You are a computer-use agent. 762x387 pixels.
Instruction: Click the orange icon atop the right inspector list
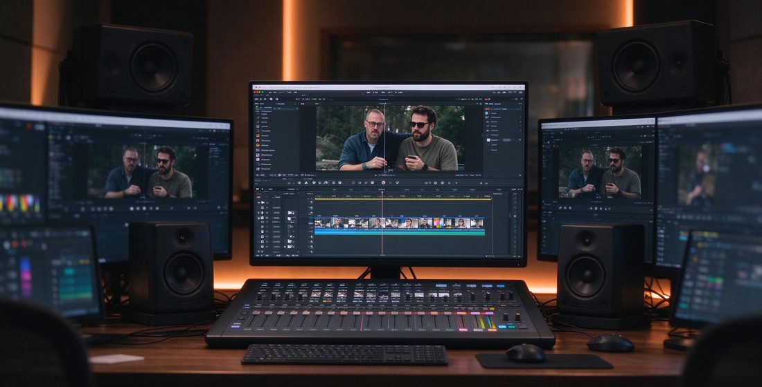pos(488,108)
